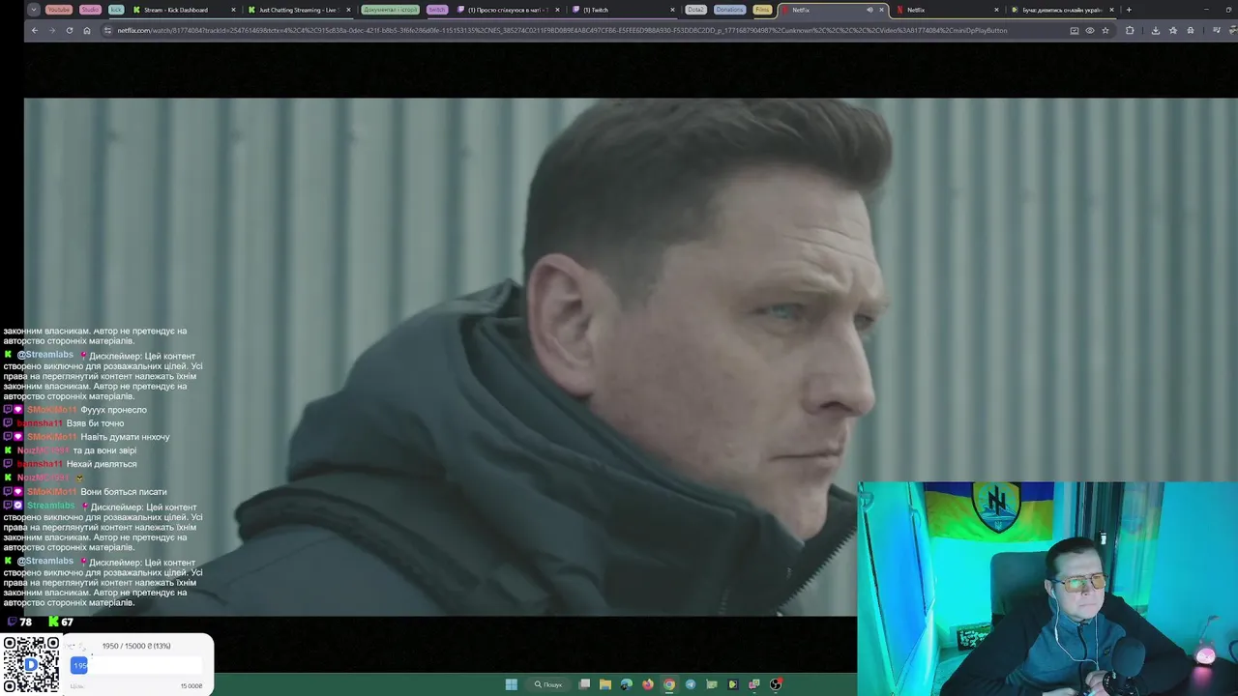Click chat message "Навіть думати нихочу"

coord(125,437)
